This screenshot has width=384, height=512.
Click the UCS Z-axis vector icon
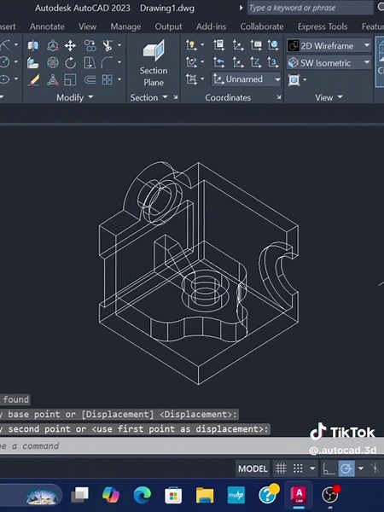click(256, 62)
